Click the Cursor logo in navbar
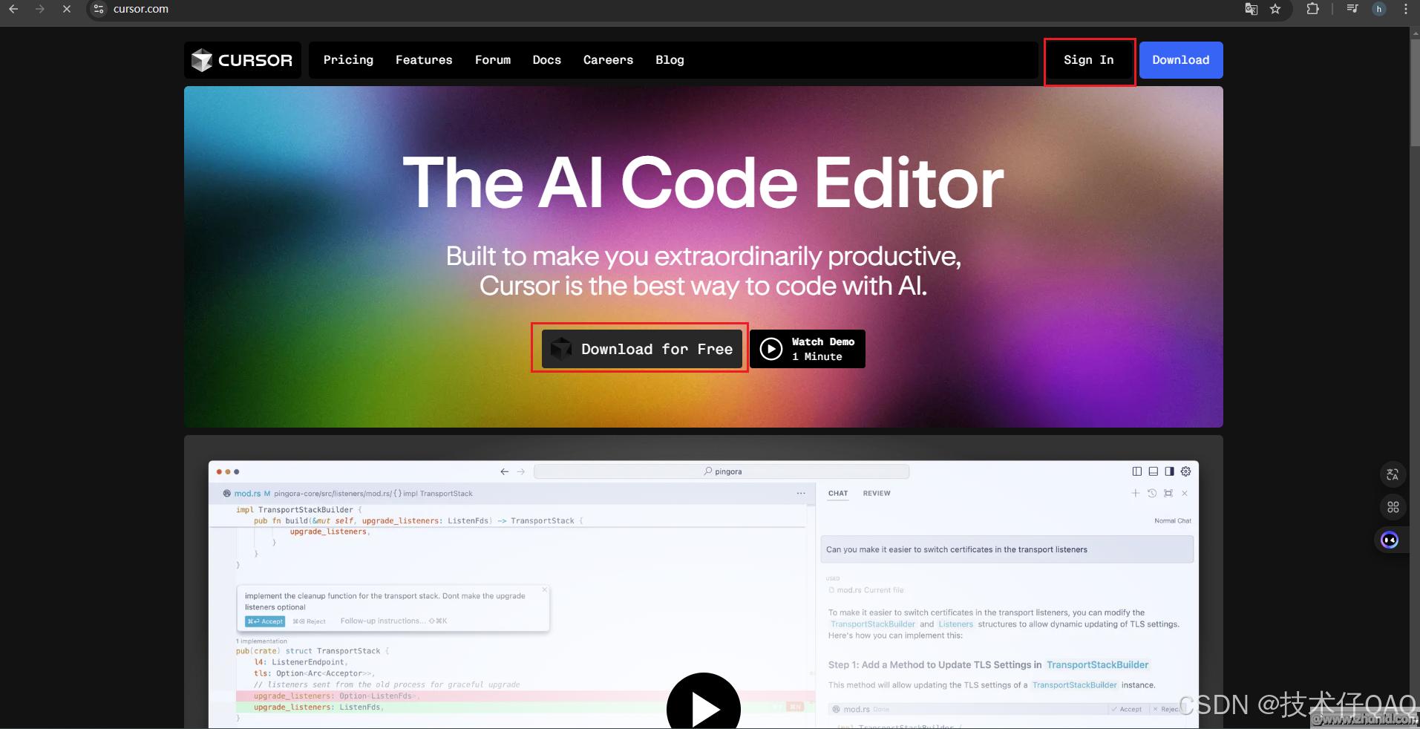 [x=242, y=60]
